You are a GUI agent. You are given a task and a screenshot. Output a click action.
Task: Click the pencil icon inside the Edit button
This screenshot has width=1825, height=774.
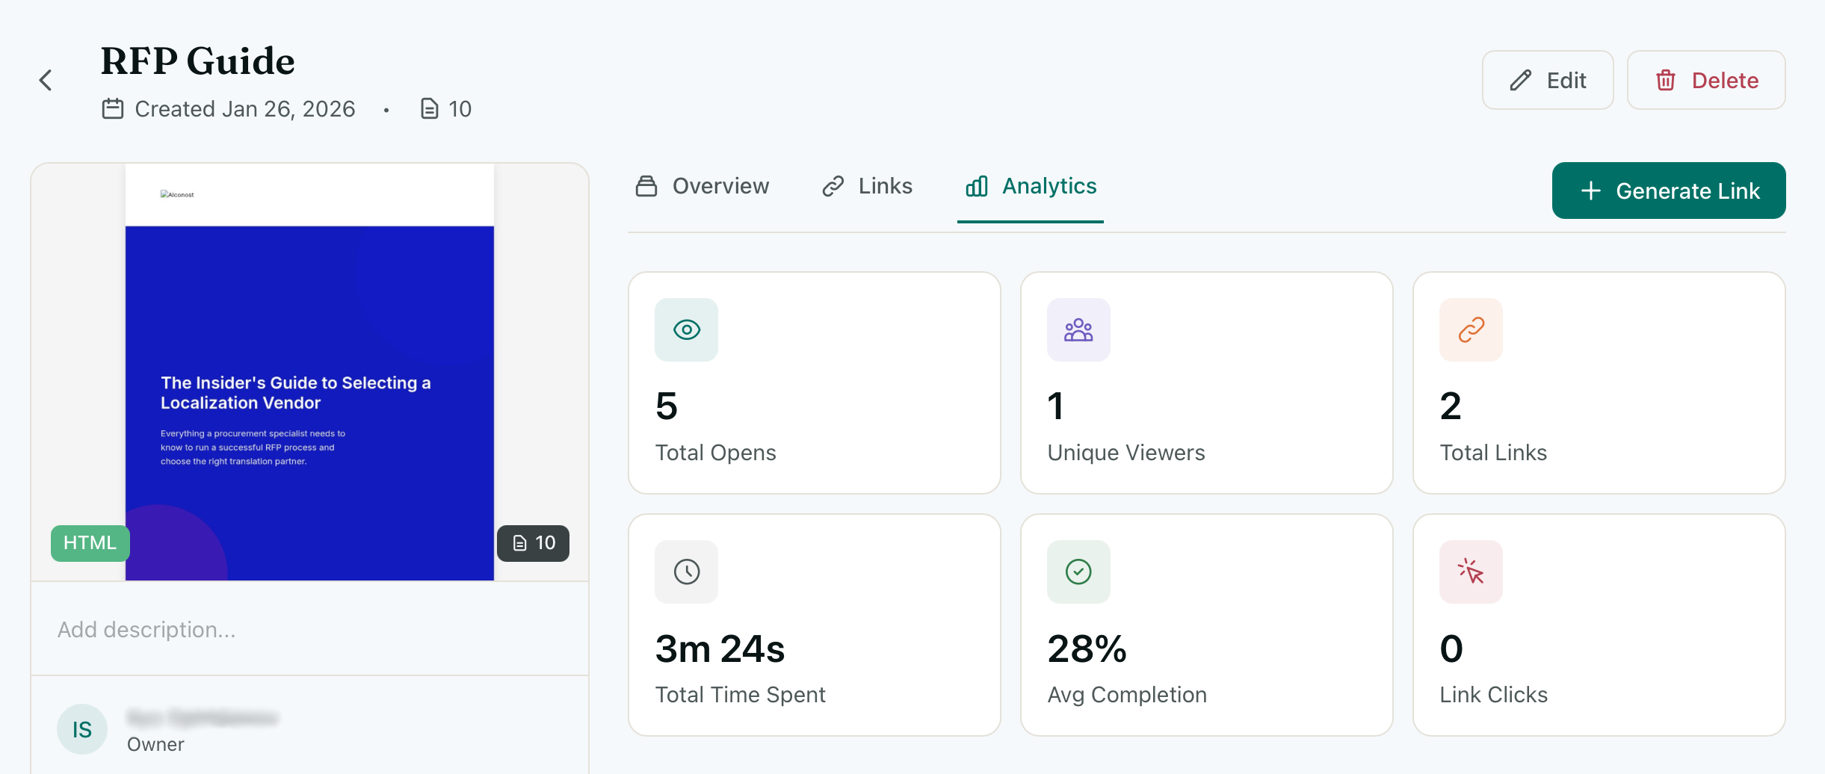click(1519, 80)
